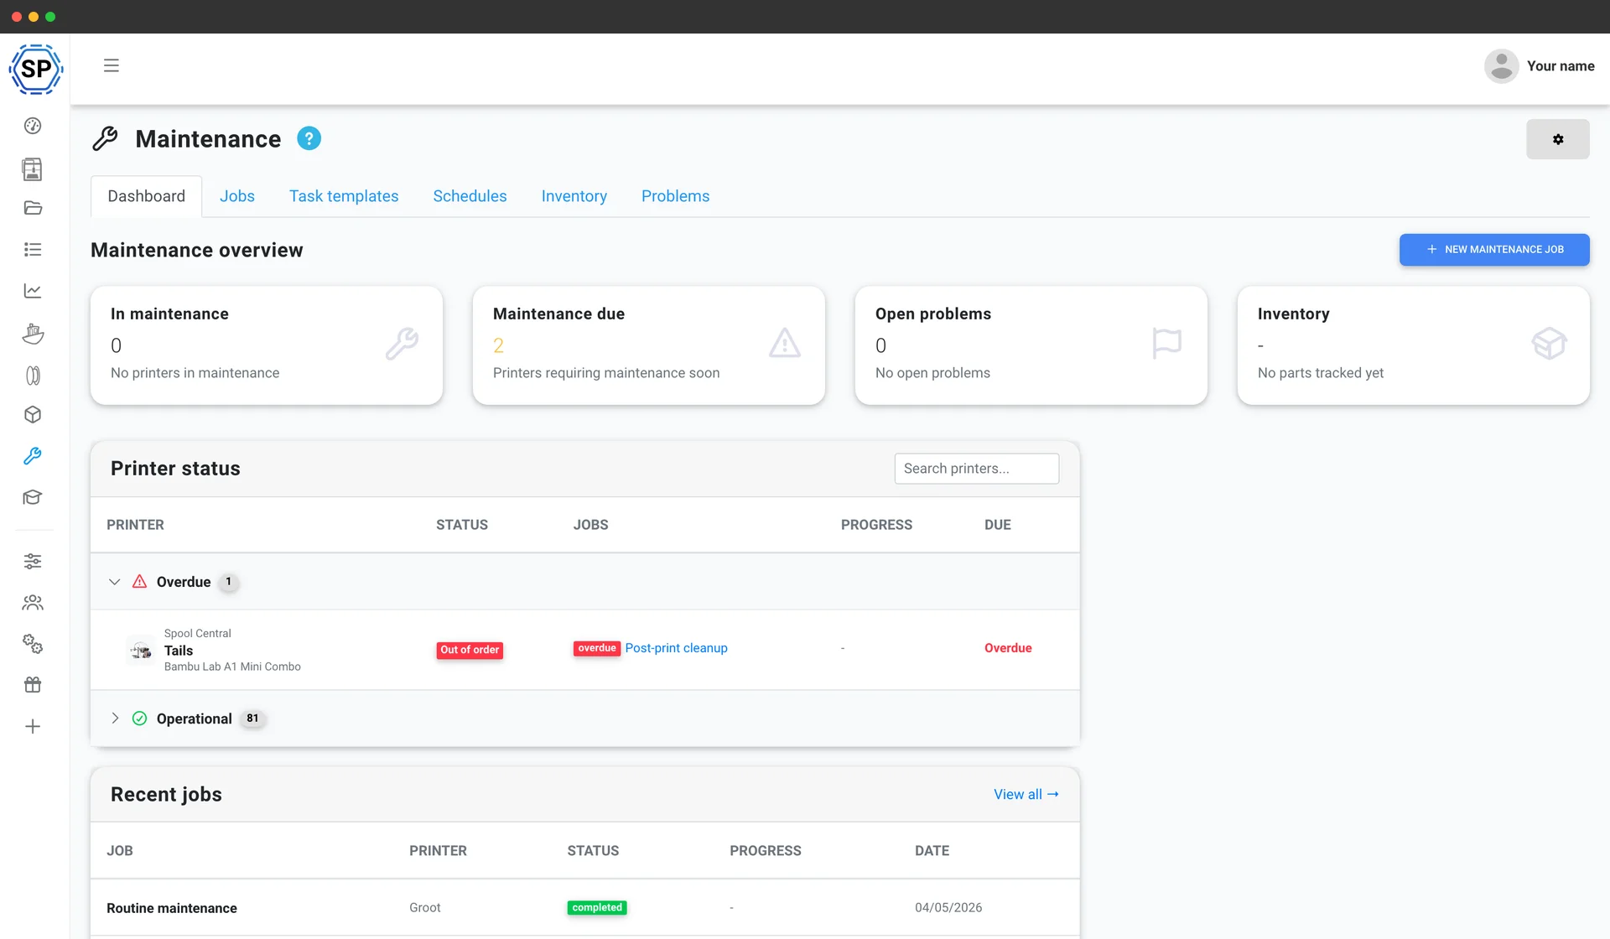
Task: Click the flag icon in the Open problems card
Action: click(x=1166, y=343)
